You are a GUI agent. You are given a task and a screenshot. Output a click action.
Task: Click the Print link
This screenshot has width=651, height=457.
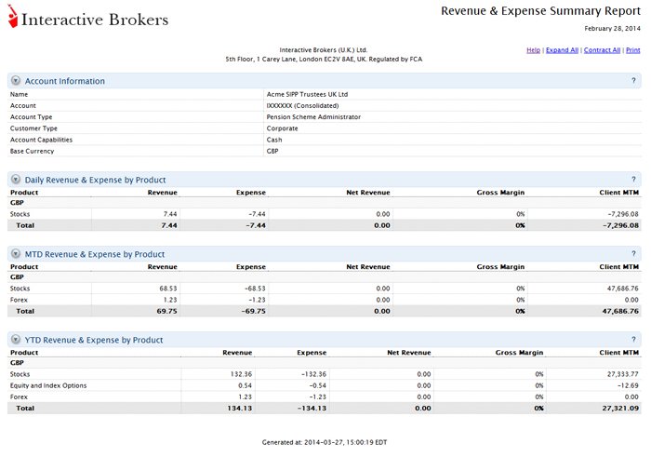[x=632, y=50]
